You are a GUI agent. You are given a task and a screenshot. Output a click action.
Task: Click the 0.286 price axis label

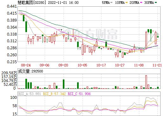pos(12,48)
